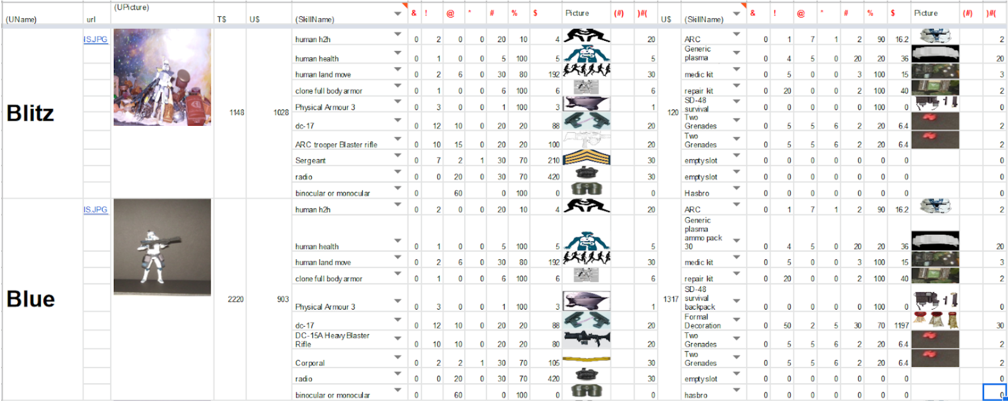This screenshot has height=402, width=1008.
Task: Select the Formal Decoration cost cell 1197
Action: [901, 325]
